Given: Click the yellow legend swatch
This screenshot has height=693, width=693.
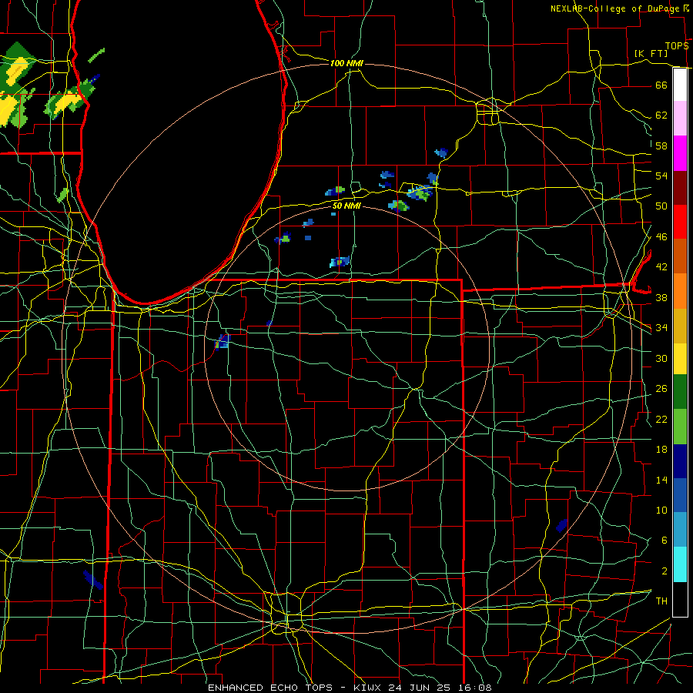Looking at the screenshot, I should tap(680, 359).
